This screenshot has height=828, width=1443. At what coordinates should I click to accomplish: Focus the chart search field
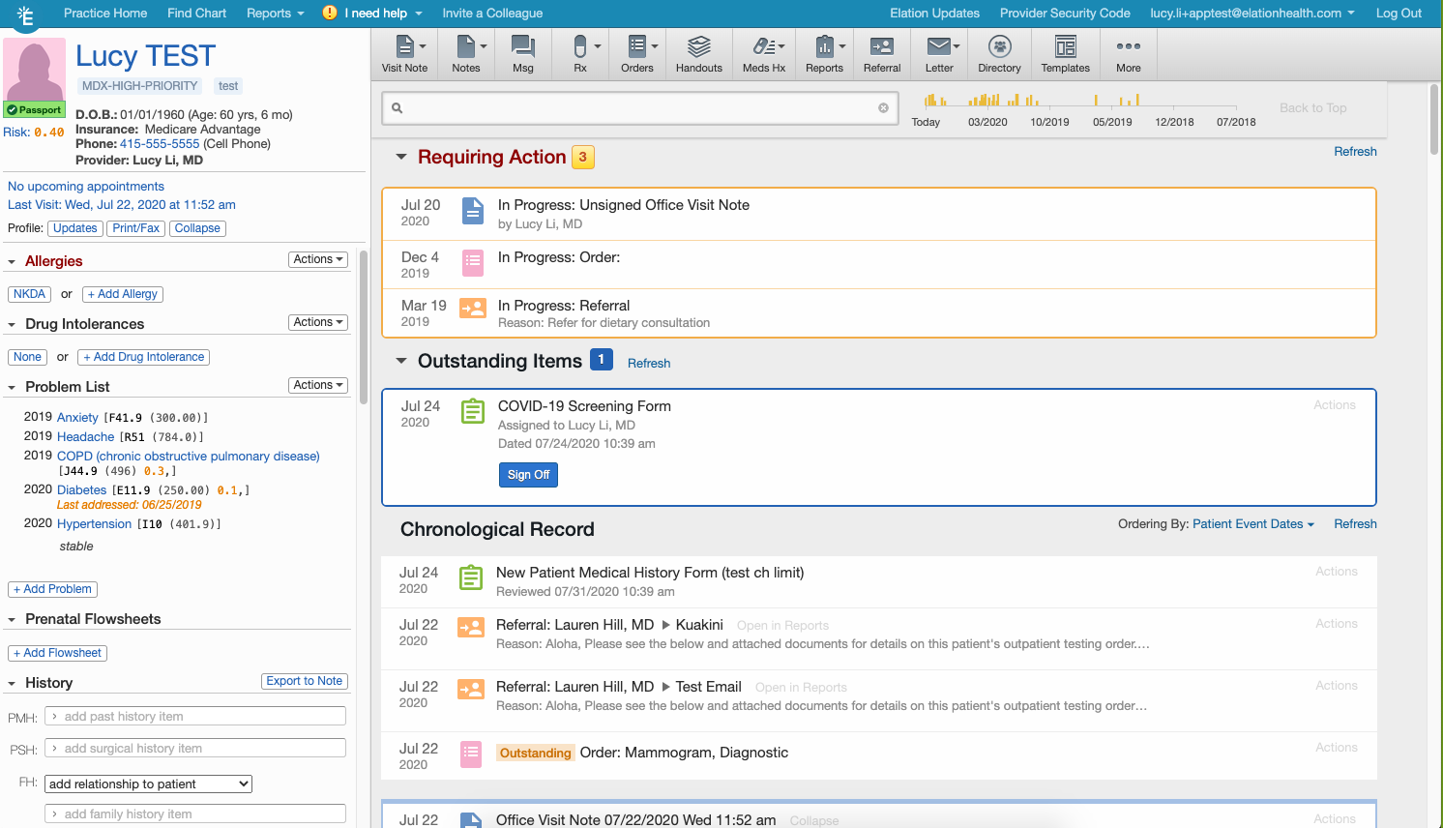[x=640, y=108]
